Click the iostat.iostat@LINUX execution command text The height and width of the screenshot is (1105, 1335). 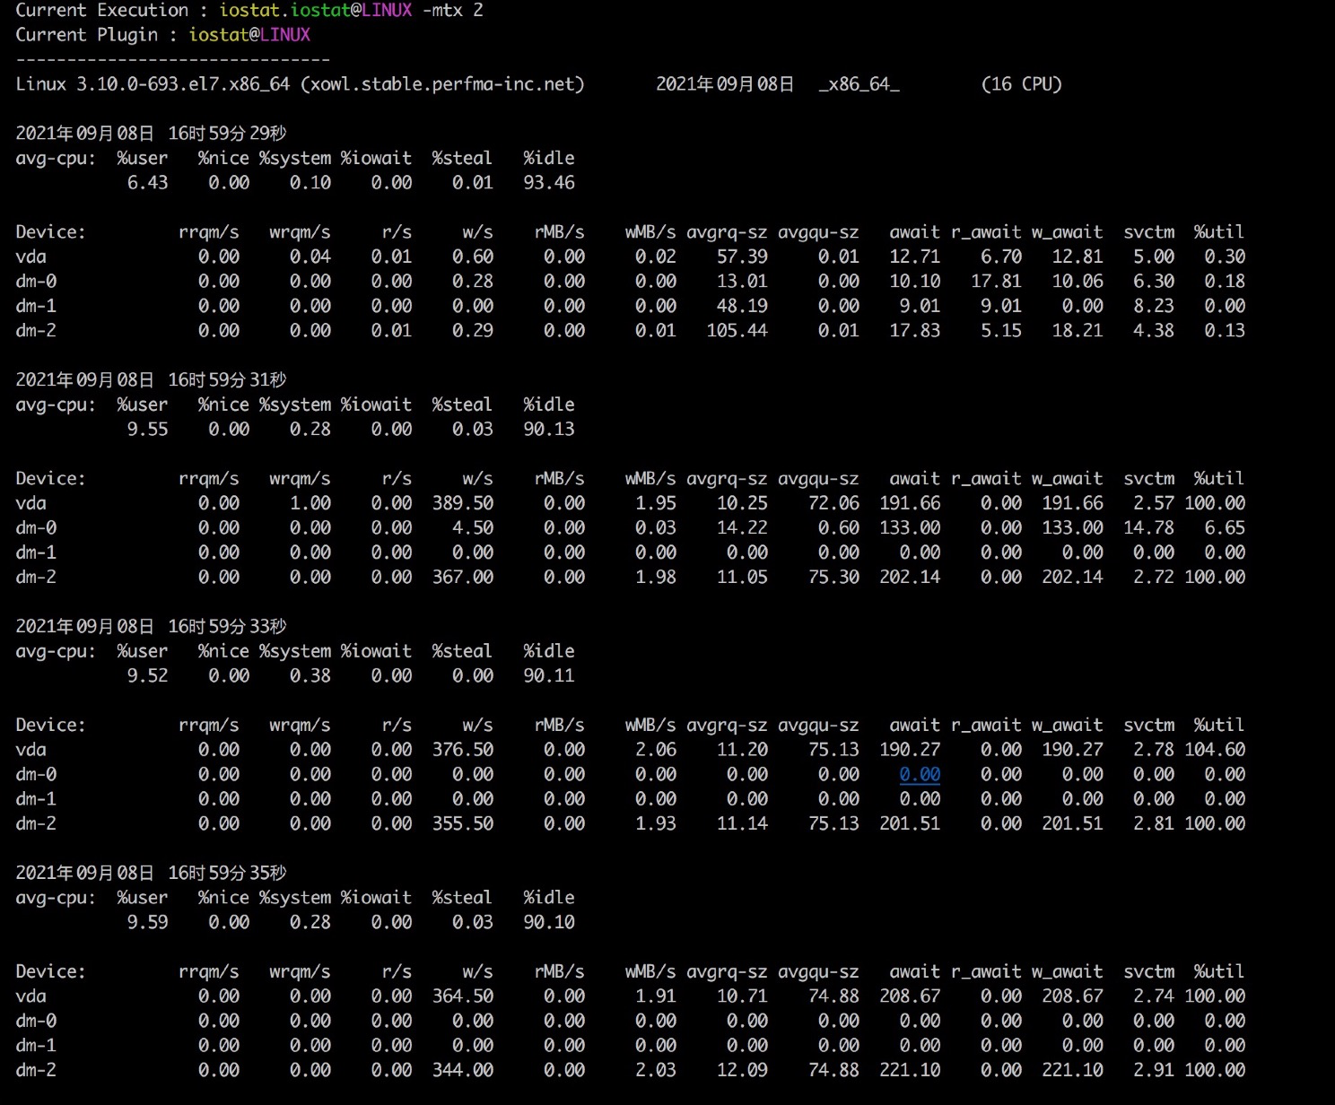pyautogui.click(x=316, y=11)
